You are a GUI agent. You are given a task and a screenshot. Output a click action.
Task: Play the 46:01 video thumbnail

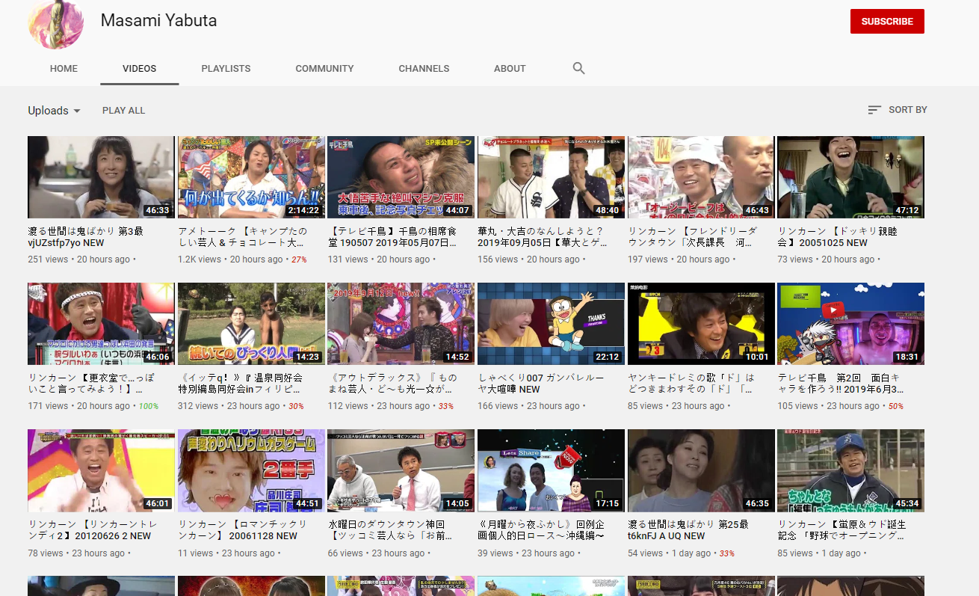[x=101, y=470]
